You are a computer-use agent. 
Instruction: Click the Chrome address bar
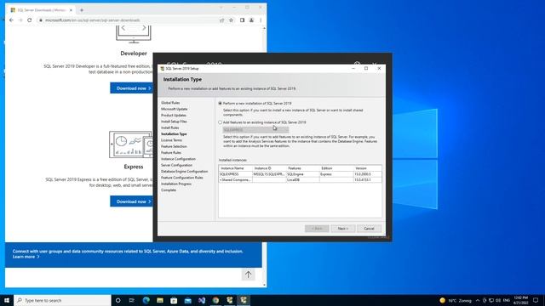pos(129,20)
